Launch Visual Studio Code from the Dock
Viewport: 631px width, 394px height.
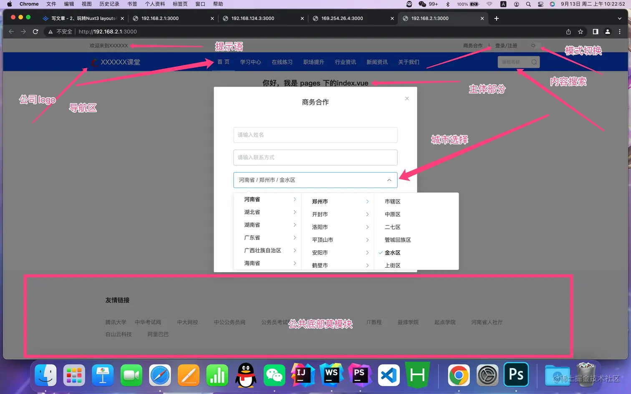coord(389,375)
